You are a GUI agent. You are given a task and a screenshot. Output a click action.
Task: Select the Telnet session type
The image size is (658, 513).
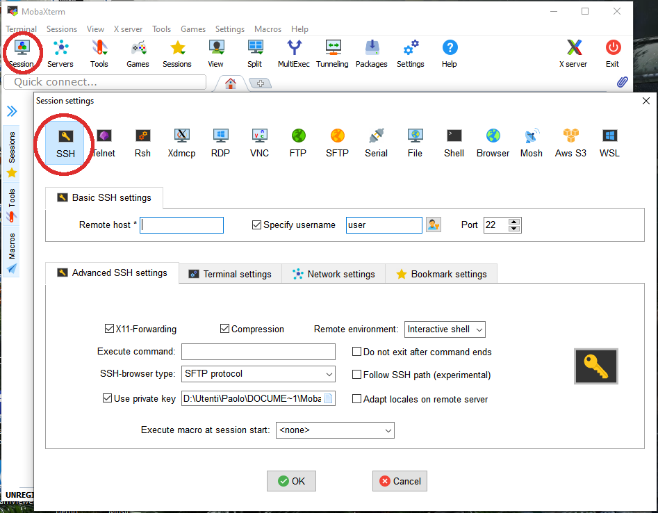click(104, 144)
